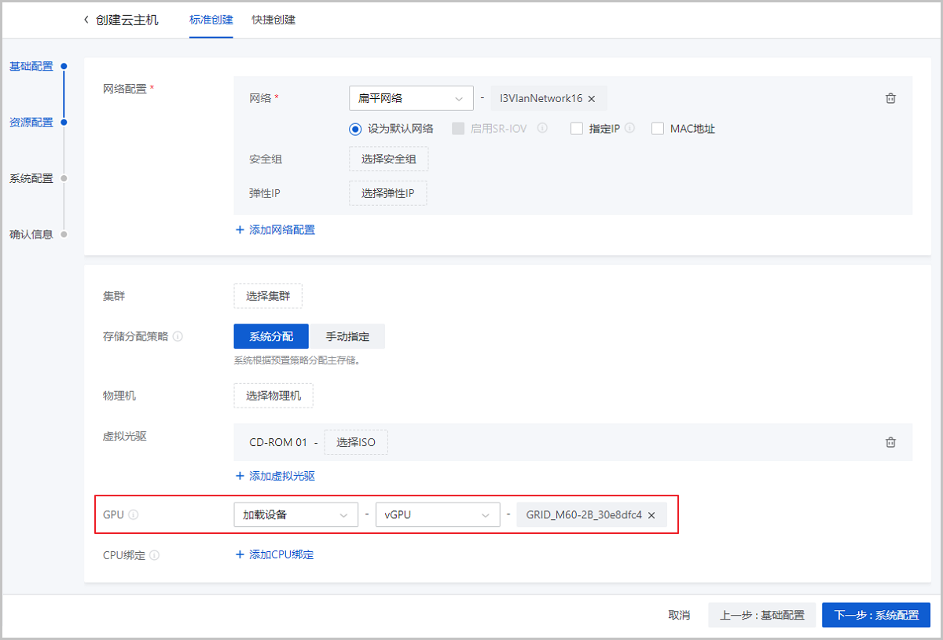Click the back arrow beside 创建云主机
This screenshot has width=943, height=640.
pos(86,20)
